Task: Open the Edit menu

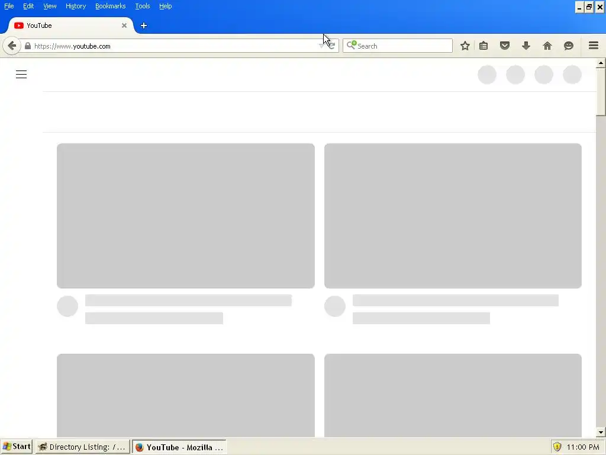Action: [x=28, y=6]
